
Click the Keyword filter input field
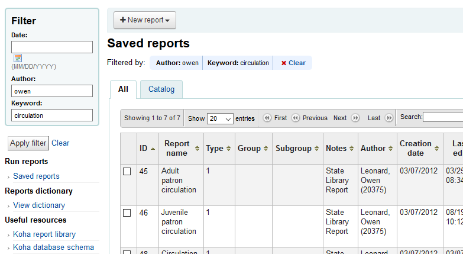click(52, 115)
